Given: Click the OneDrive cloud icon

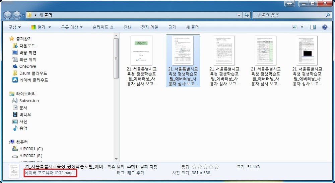Looking at the screenshot, I should (x=15, y=66).
